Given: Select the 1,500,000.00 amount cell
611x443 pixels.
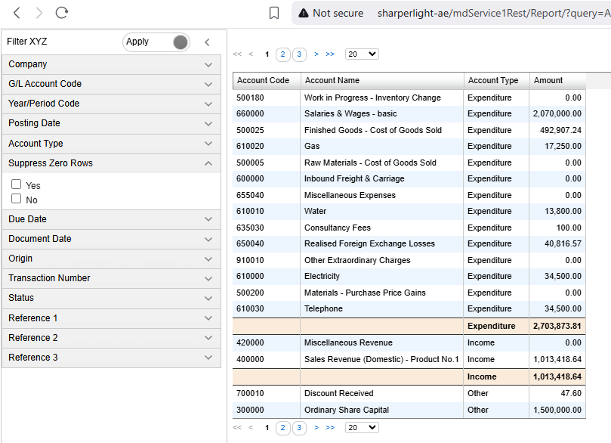Looking at the screenshot, I should (557, 410).
